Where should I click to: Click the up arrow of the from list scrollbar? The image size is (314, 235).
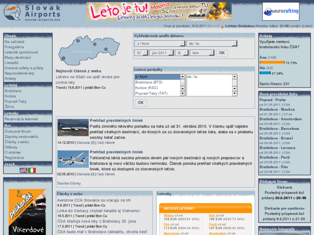pos(183,77)
